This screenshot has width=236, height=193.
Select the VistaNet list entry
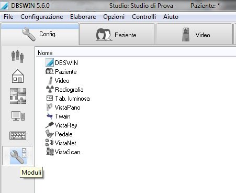pos(61,143)
